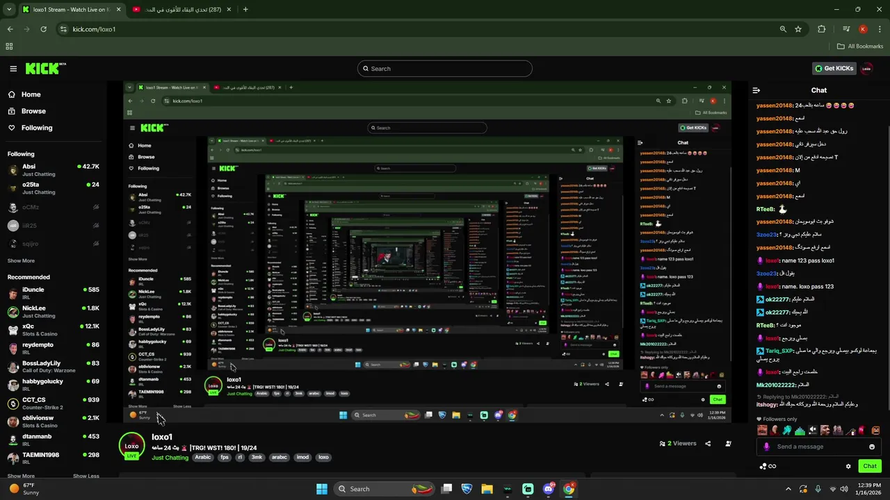Click the channel points icon below message box
Viewport: 890px width, 500px height.
click(767, 467)
